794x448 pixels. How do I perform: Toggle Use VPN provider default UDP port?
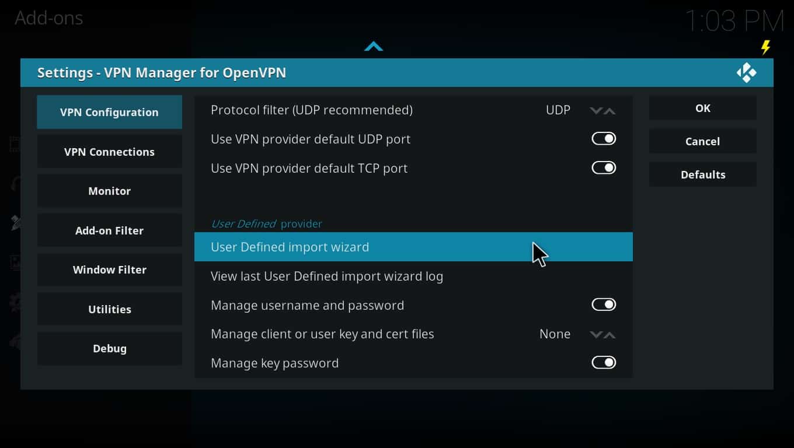tap(604, 139)
